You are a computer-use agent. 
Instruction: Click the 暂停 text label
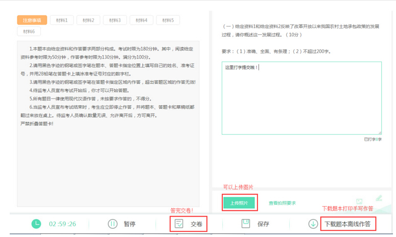pos(130,224)
